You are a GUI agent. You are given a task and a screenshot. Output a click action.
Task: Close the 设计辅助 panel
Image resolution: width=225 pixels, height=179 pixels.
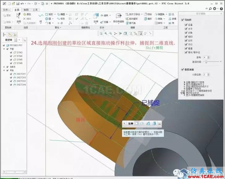[x=221, y=14]
